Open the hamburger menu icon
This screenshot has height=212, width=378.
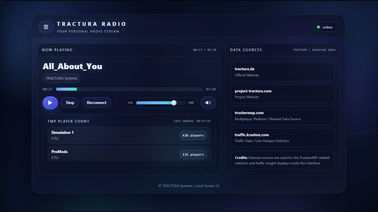tap(46, 27)
